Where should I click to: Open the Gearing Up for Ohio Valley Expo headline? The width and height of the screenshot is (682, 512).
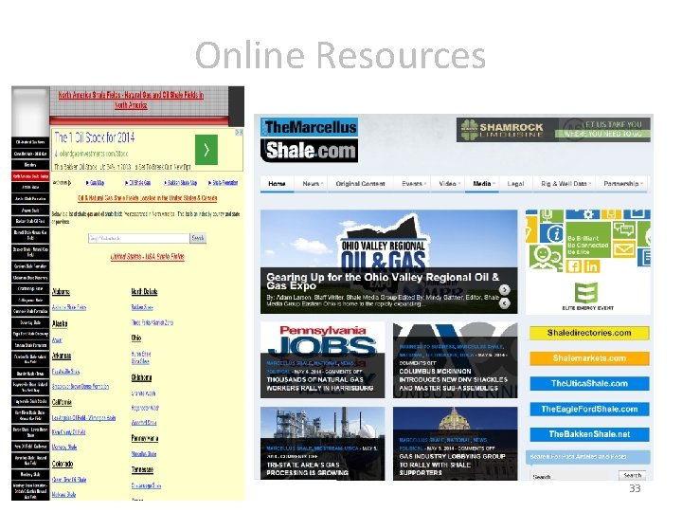tap(383, 282)
